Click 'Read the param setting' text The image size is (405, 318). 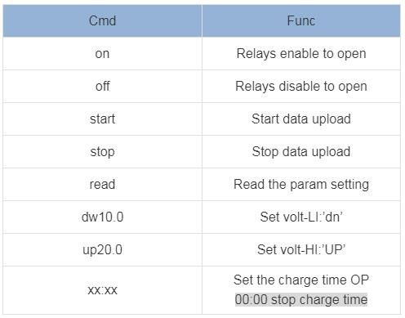(x=301, y=185)
